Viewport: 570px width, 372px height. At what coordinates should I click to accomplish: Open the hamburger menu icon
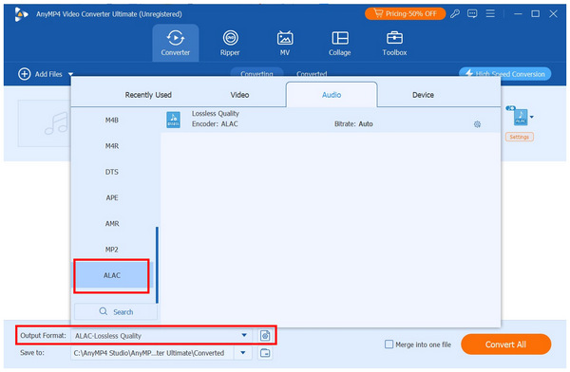click(490, 14)
